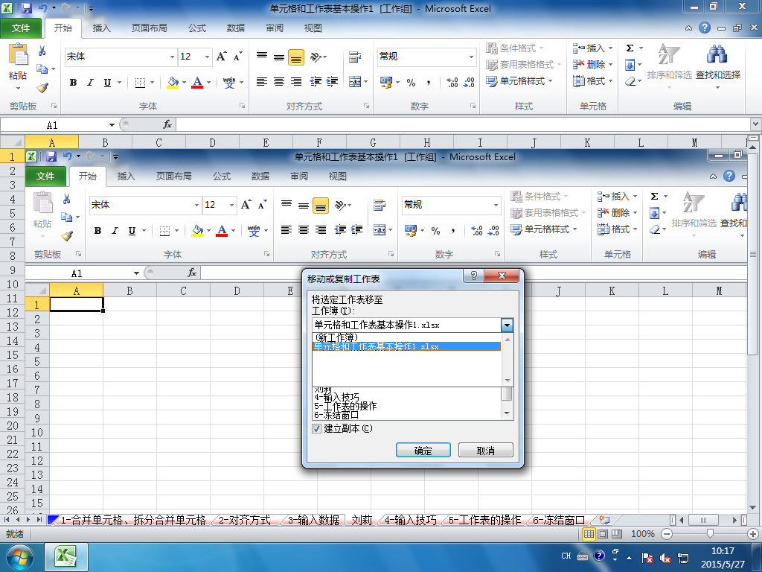Switch to 公式 tab in inner Excel window
Image resolution: width=762 pixels, height=572 pixels.
[x=222, y=176]
